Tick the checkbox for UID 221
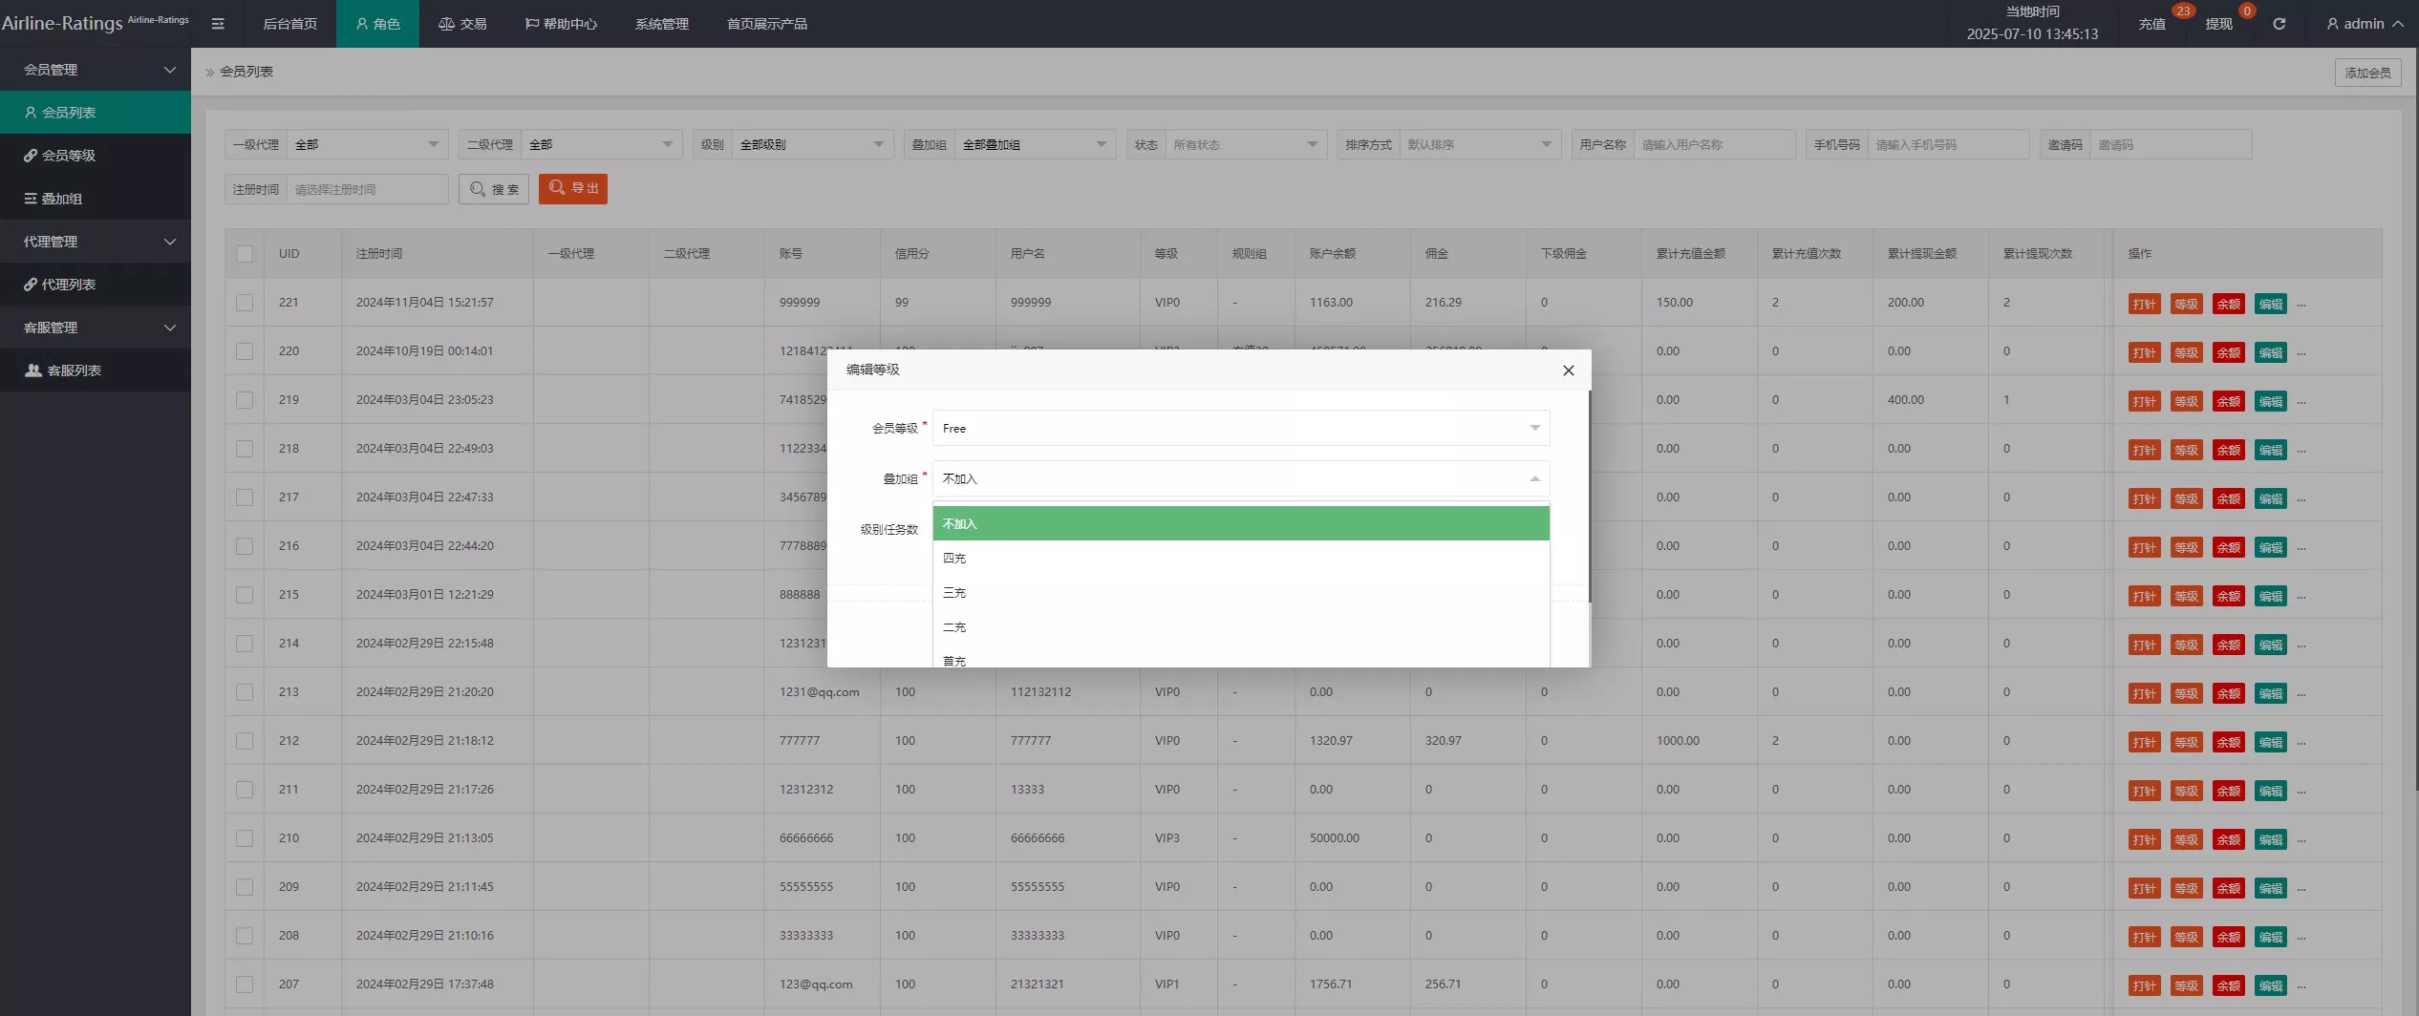 tap(245, 303)
